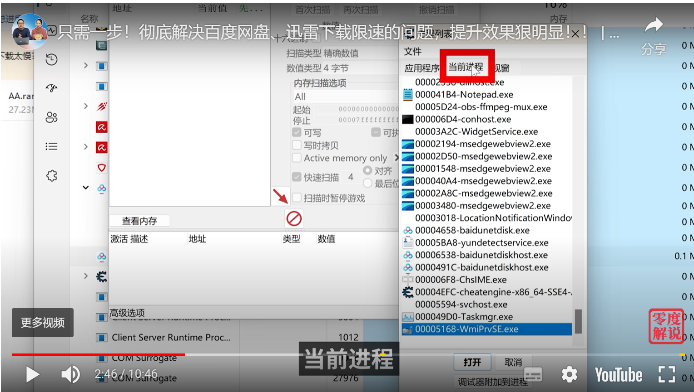Screen dimensions: 694x392
Task: Switch to the 视窗 tab
Action: [x=502, y=68]
